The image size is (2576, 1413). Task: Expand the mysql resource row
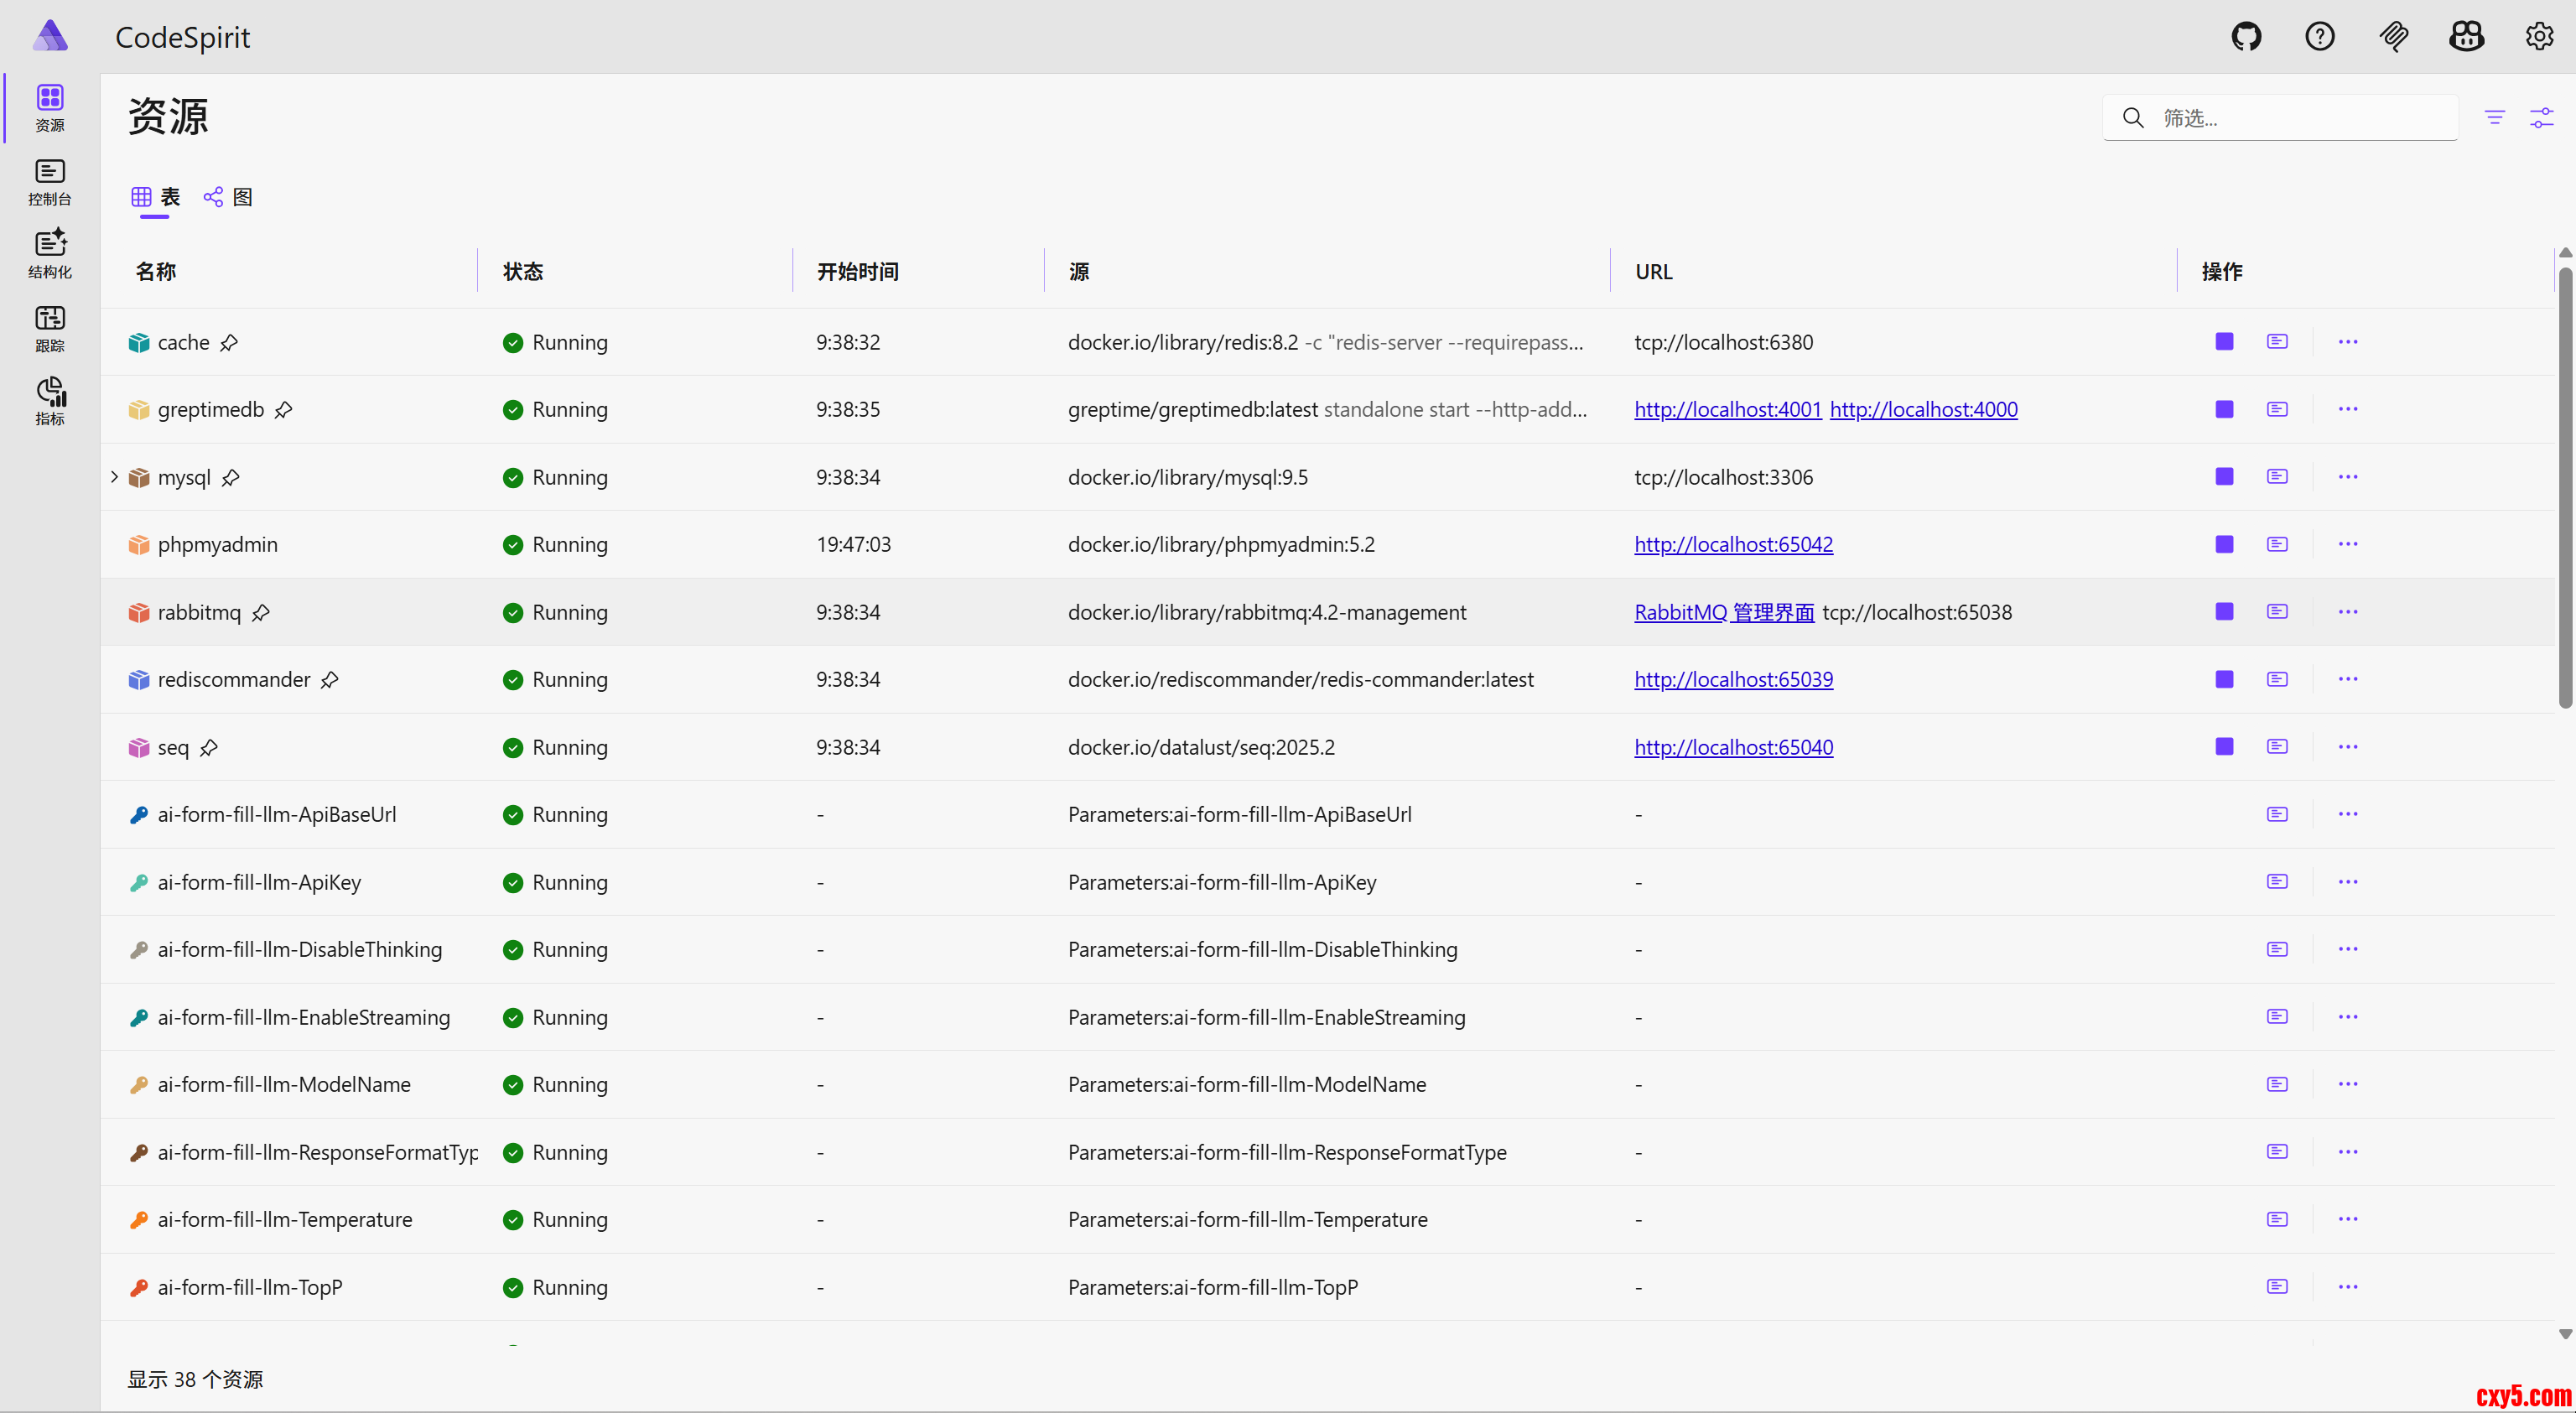pyautogui.click(x=114, y=477)
